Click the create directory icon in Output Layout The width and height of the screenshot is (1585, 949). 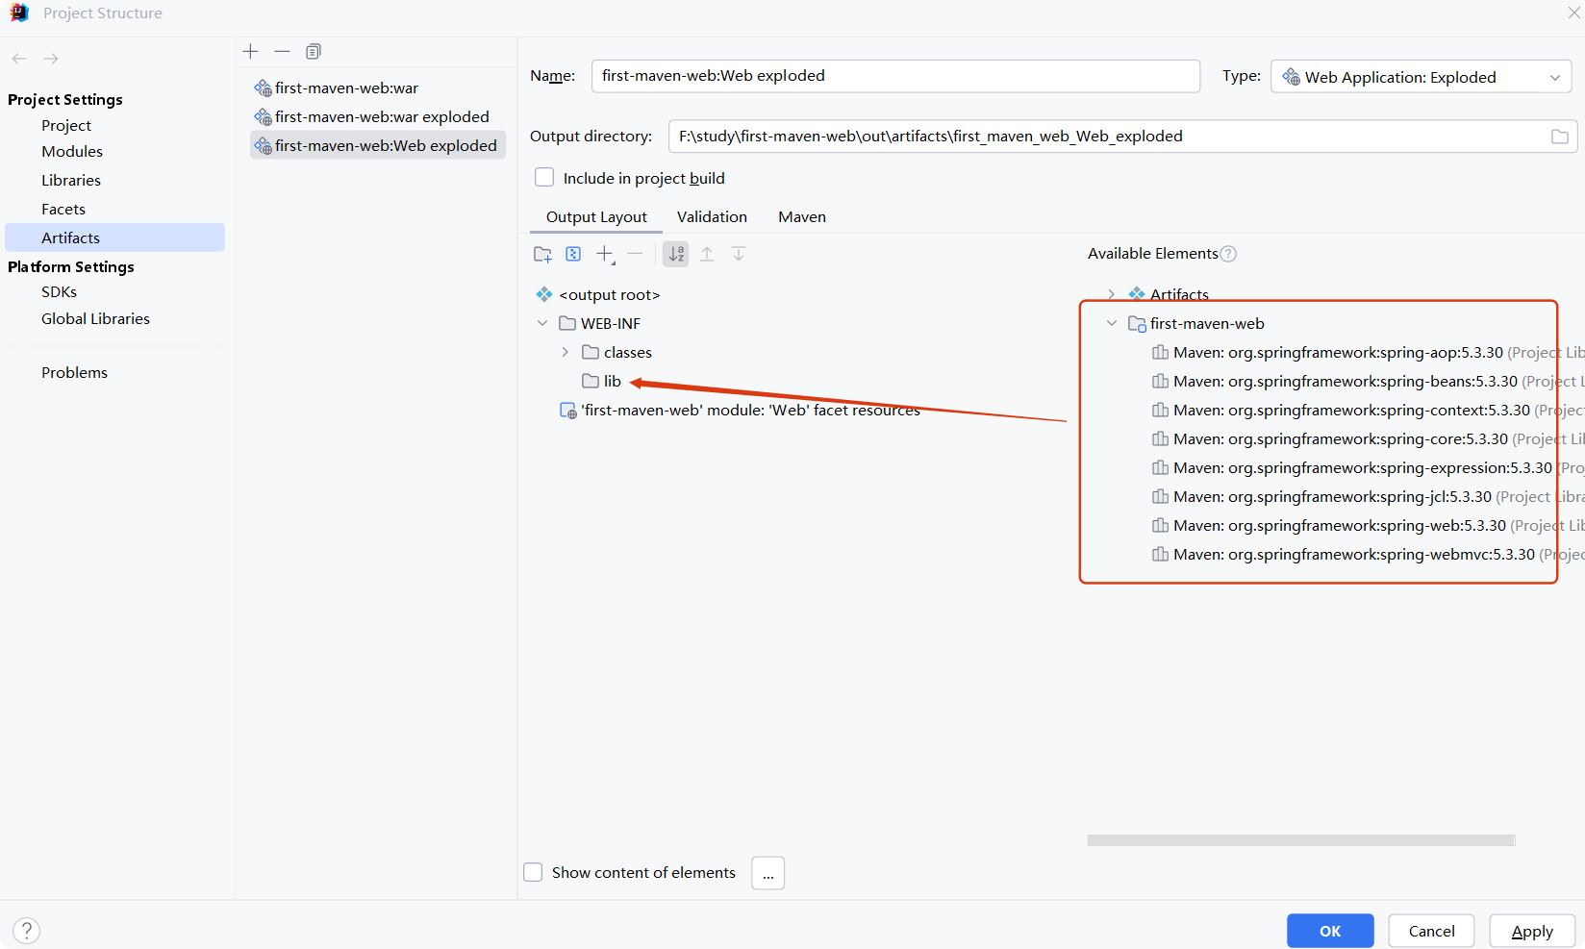coord(542,254)
